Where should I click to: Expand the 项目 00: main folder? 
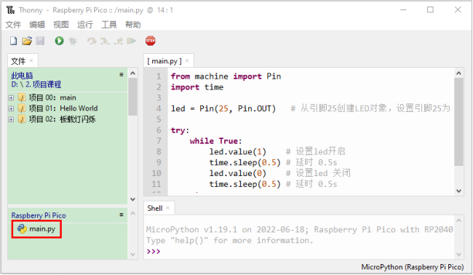tap(11, 97)
